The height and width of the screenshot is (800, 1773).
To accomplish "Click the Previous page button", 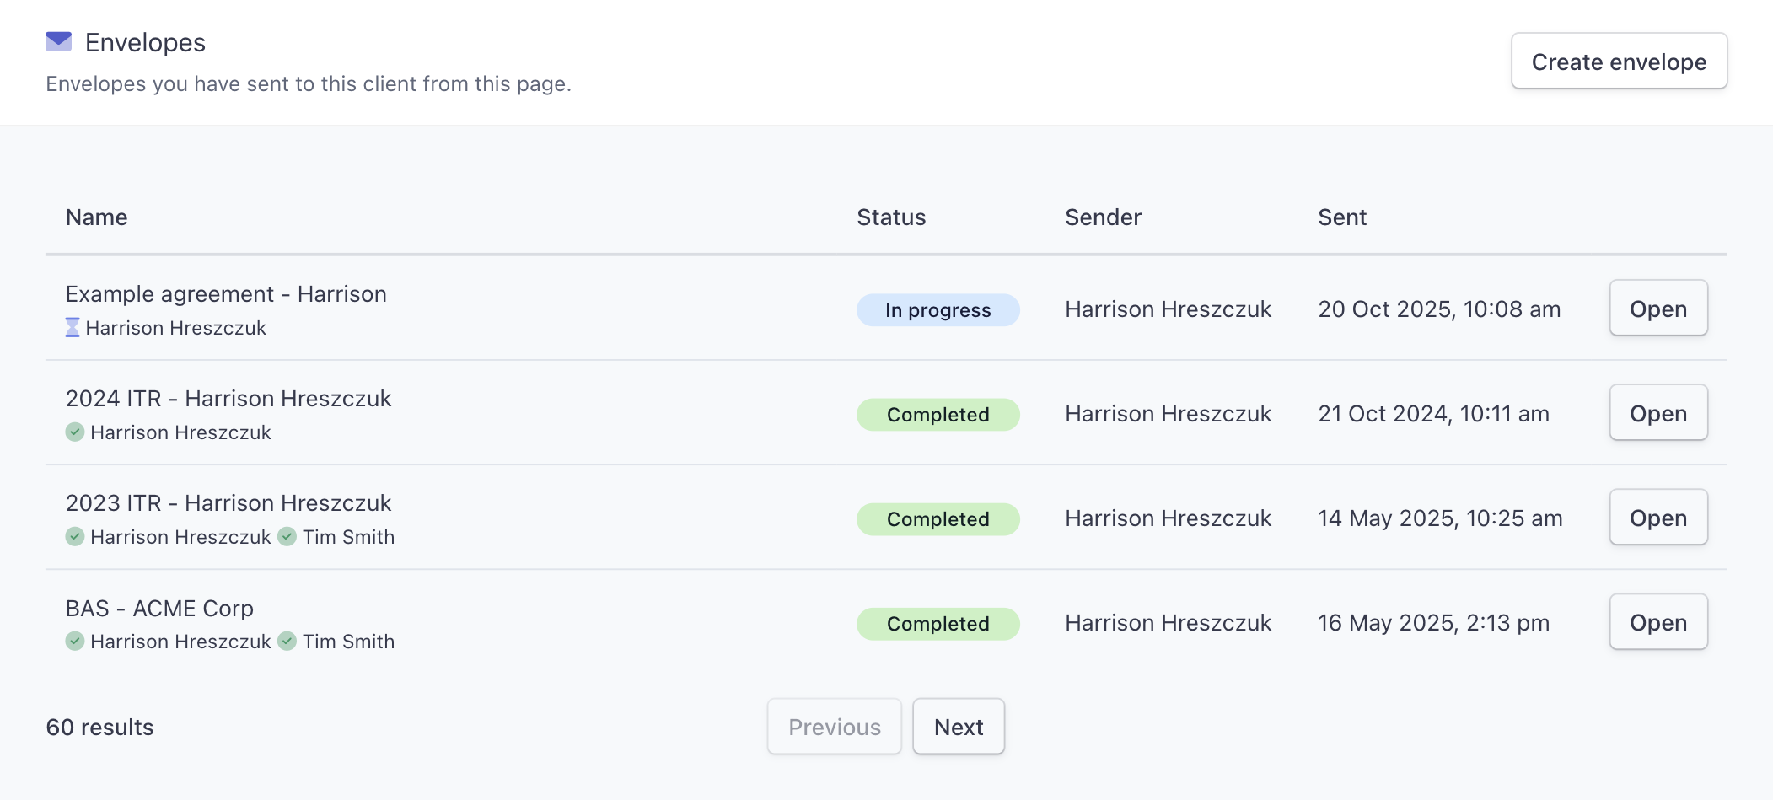I will 835,726.
